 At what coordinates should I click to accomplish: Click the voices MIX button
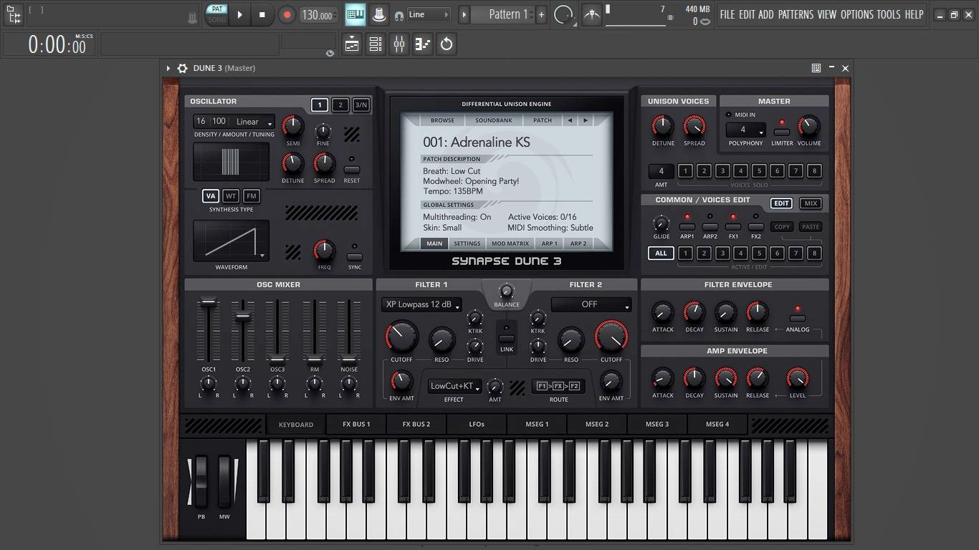click(x=811, y=203)
